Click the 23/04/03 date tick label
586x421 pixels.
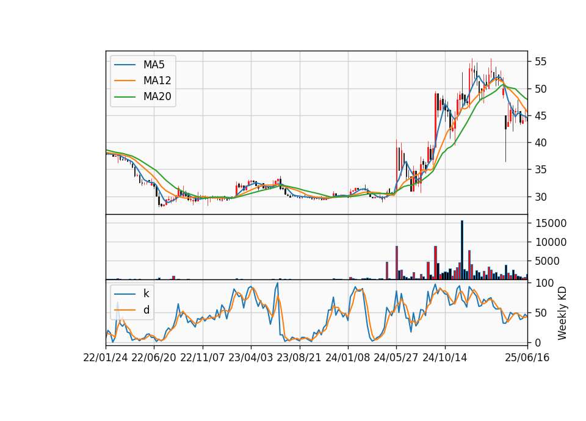(x=251, y=358)
